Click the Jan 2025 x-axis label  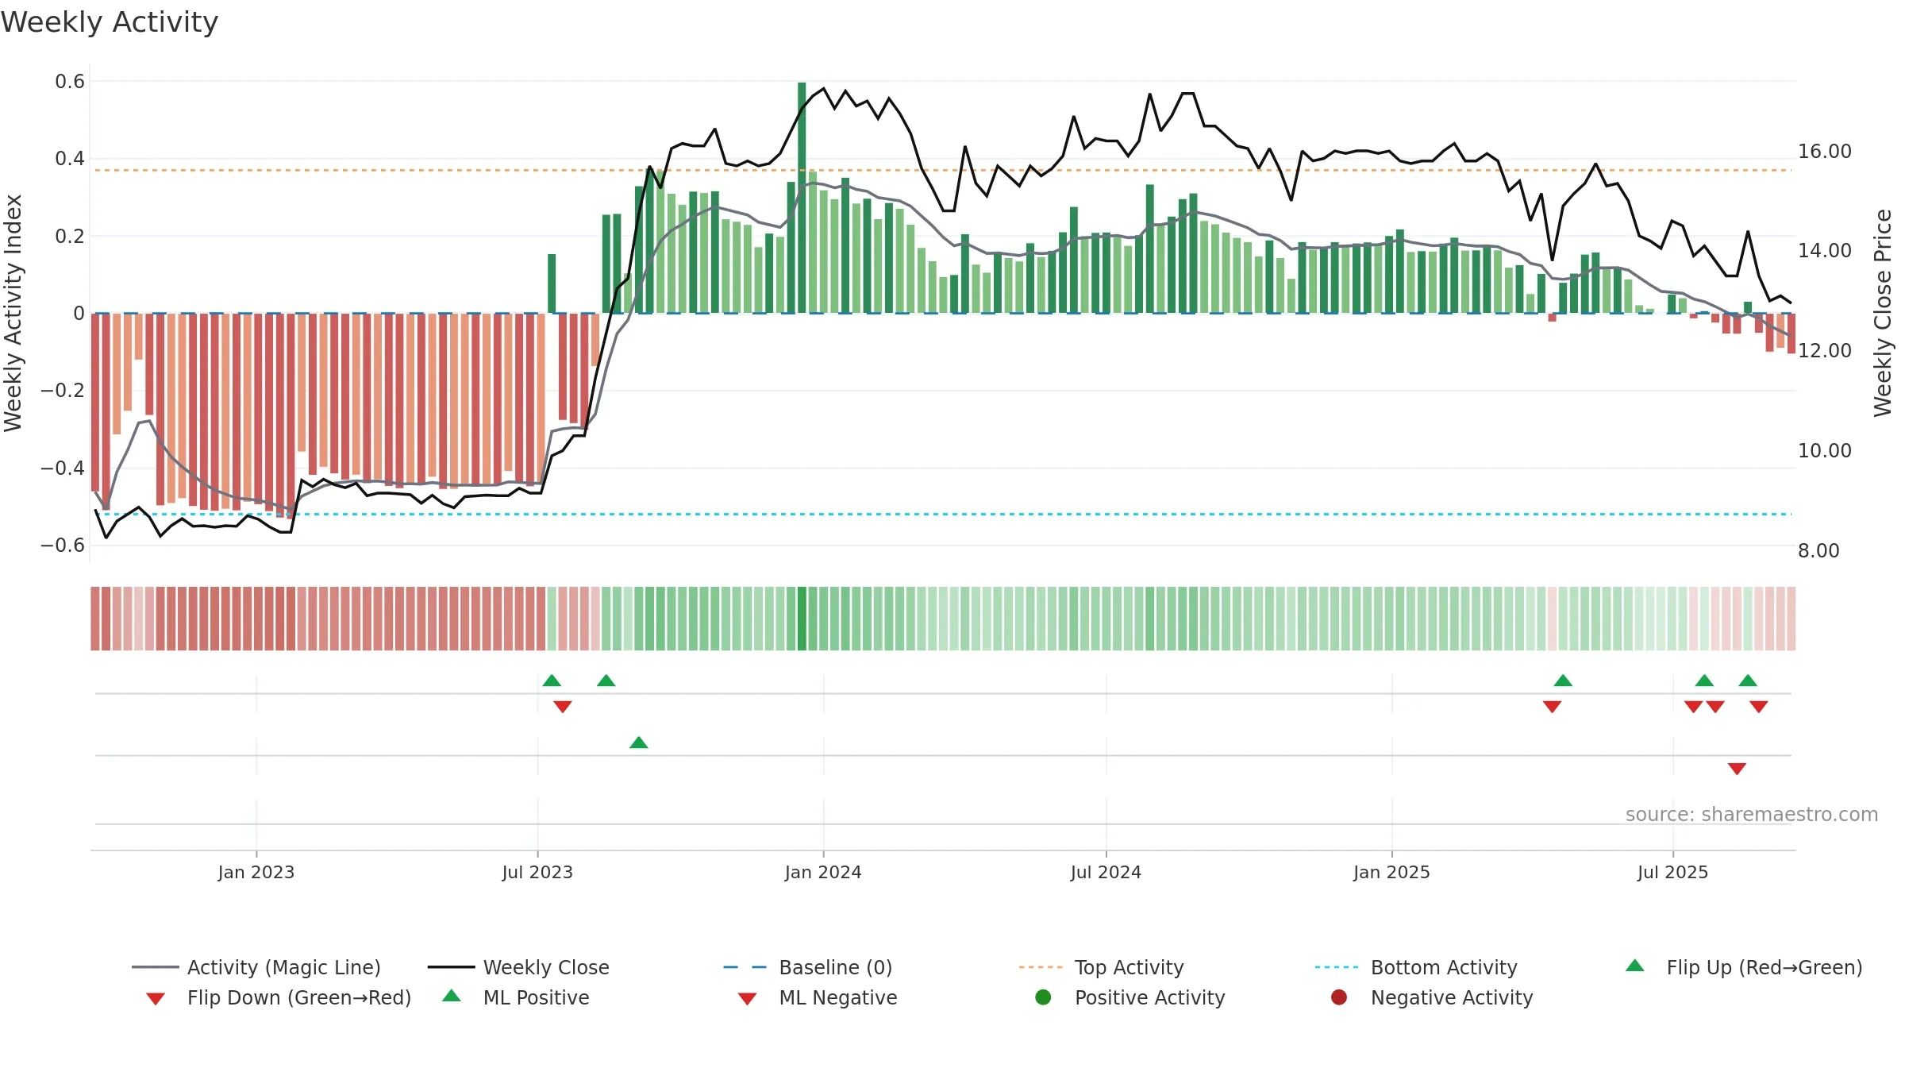pyautogui.click(x=1391, y=872)
